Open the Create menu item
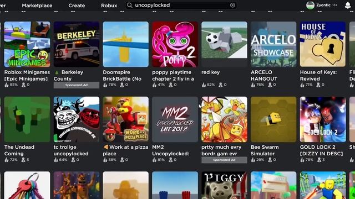Screen dimensions: 355x199 [x=77, y=6]
